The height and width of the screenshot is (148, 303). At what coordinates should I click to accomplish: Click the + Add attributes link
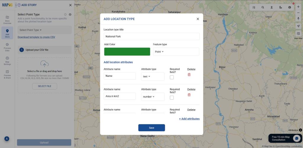[x=189, y=119]
